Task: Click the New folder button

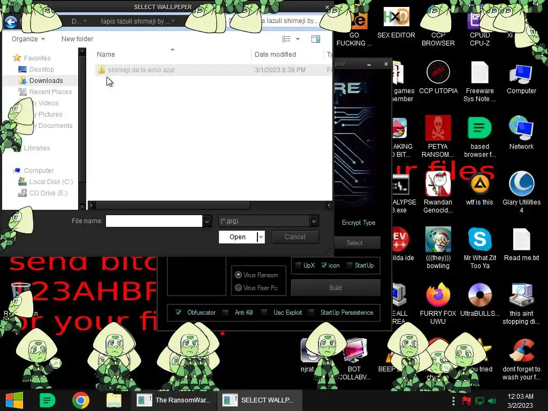Action: pos(77,39)
